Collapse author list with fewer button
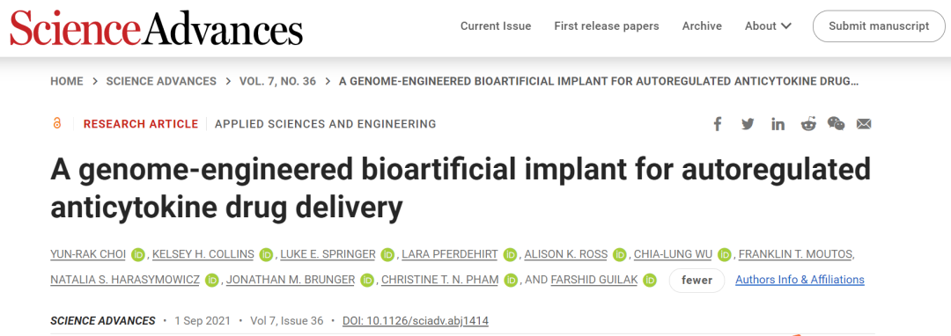This screenshot has width=951, height=336. pyautogui.click(x=697, y=281)
